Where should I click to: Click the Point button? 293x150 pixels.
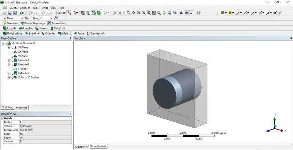pyautogui.click(x=79, y=33)
